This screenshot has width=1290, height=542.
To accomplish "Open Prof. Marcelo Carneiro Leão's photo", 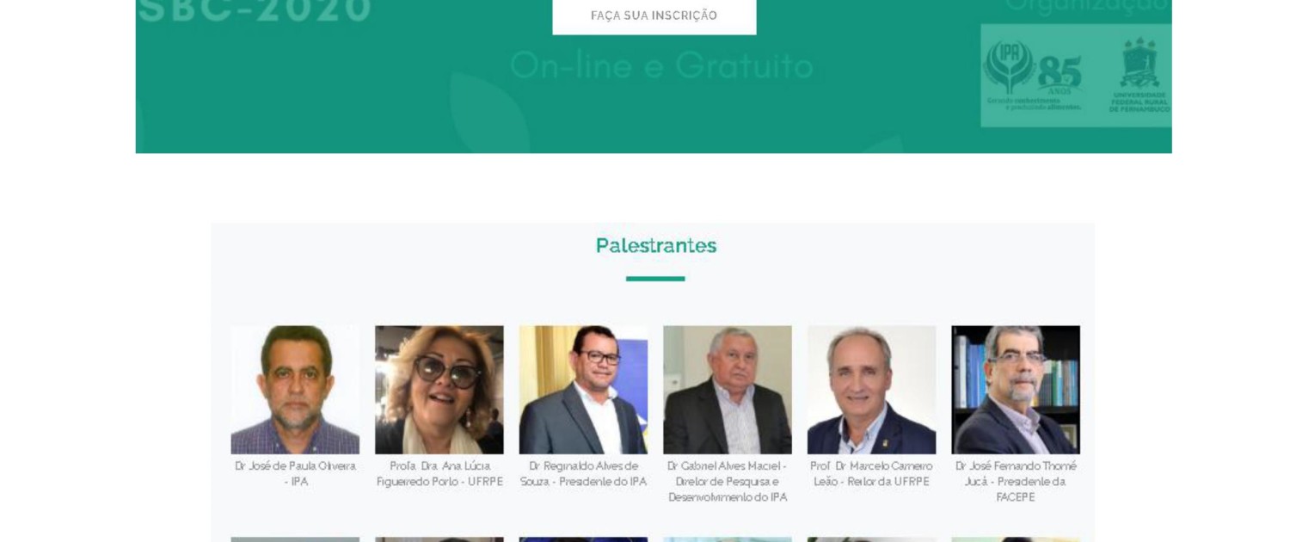I will coord(871,390).
